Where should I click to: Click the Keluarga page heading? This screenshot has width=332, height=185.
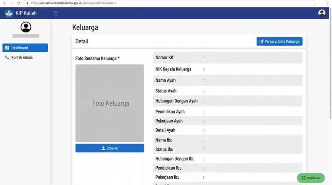(85, 27)
